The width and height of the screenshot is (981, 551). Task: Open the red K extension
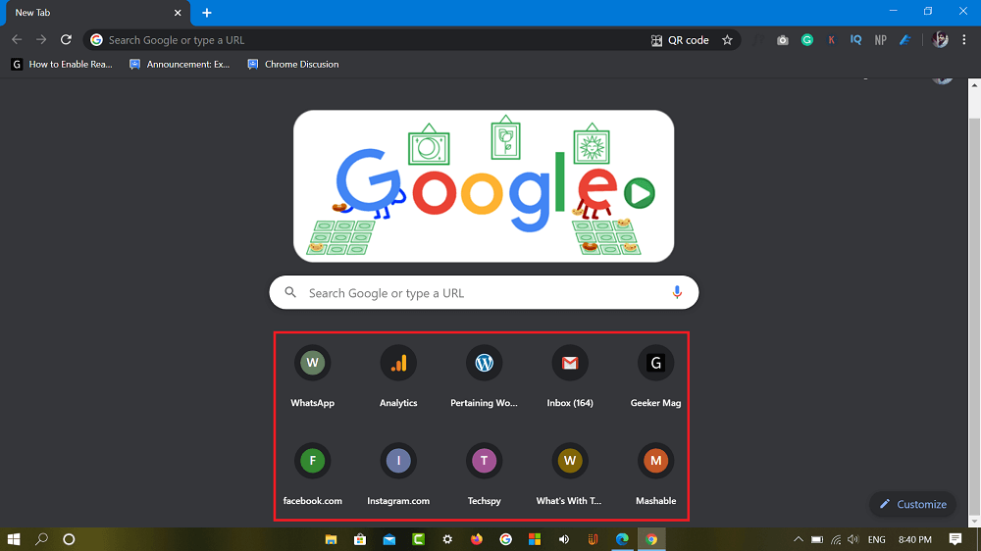(x=831, y=40)
